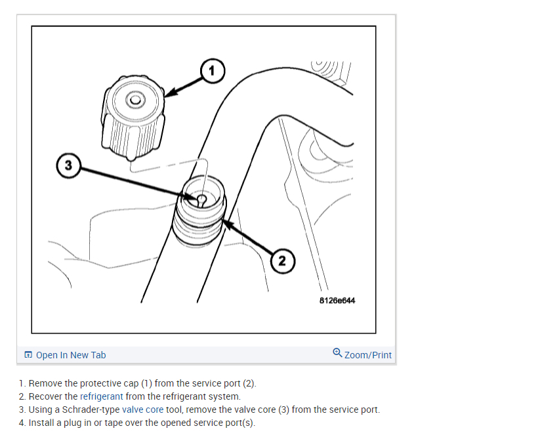The height and width of the screenshot is (441, 540).
Task: Click the Open In New Tab icon
Action: pos(28,354)
